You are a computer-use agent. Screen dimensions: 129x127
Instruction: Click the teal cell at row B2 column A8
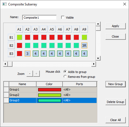pos(76,45)
